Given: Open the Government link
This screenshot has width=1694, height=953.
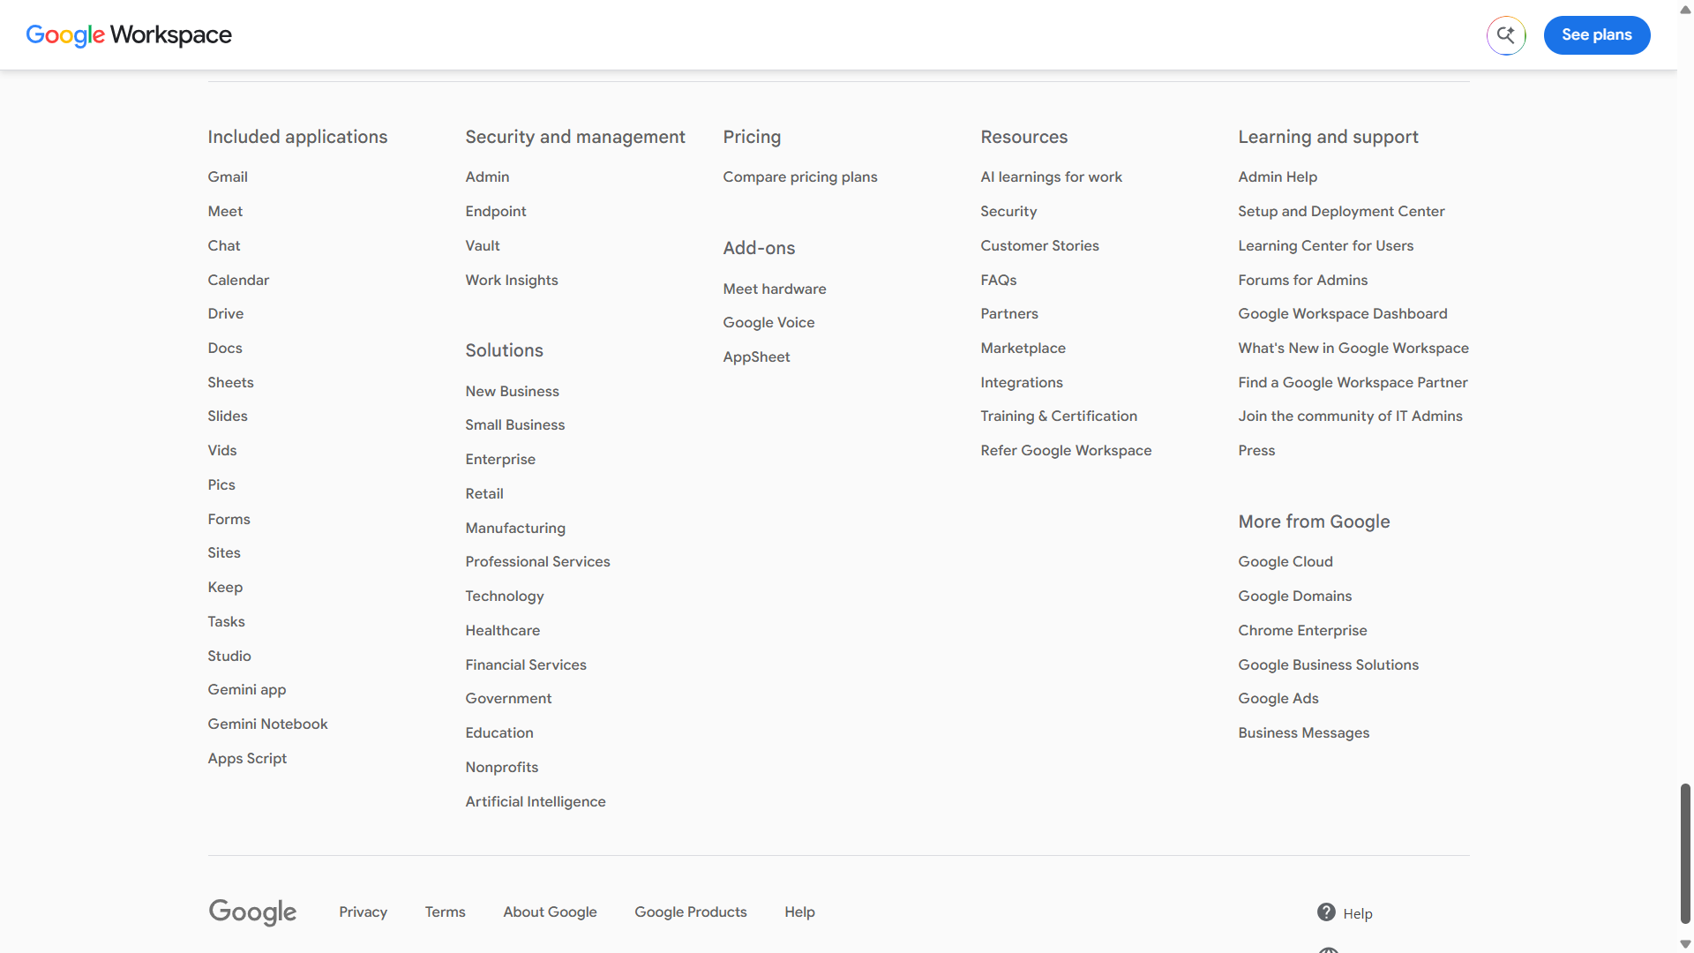Looking at the screenshot, I should pyautogui.click(x=509, y=699).
